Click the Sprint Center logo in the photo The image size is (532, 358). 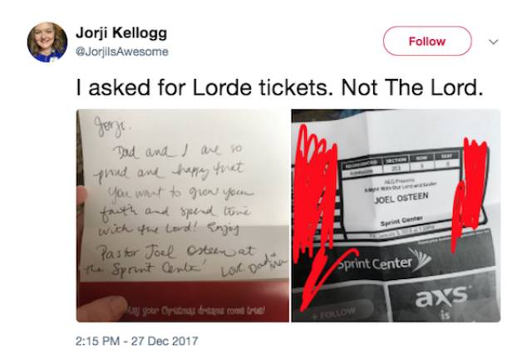pyautogui.click(x=383, y=262)
